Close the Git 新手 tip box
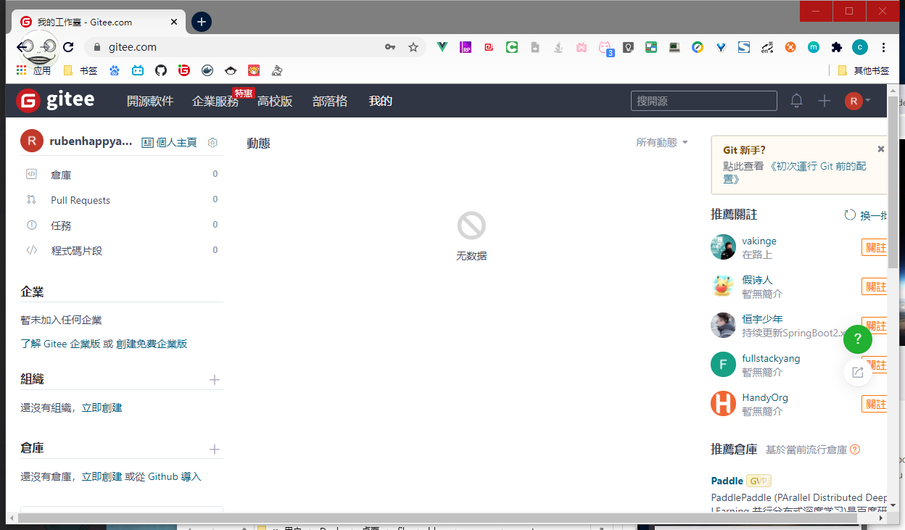The width and height of the screenshot is (905, 530). [x=880, y=149]
